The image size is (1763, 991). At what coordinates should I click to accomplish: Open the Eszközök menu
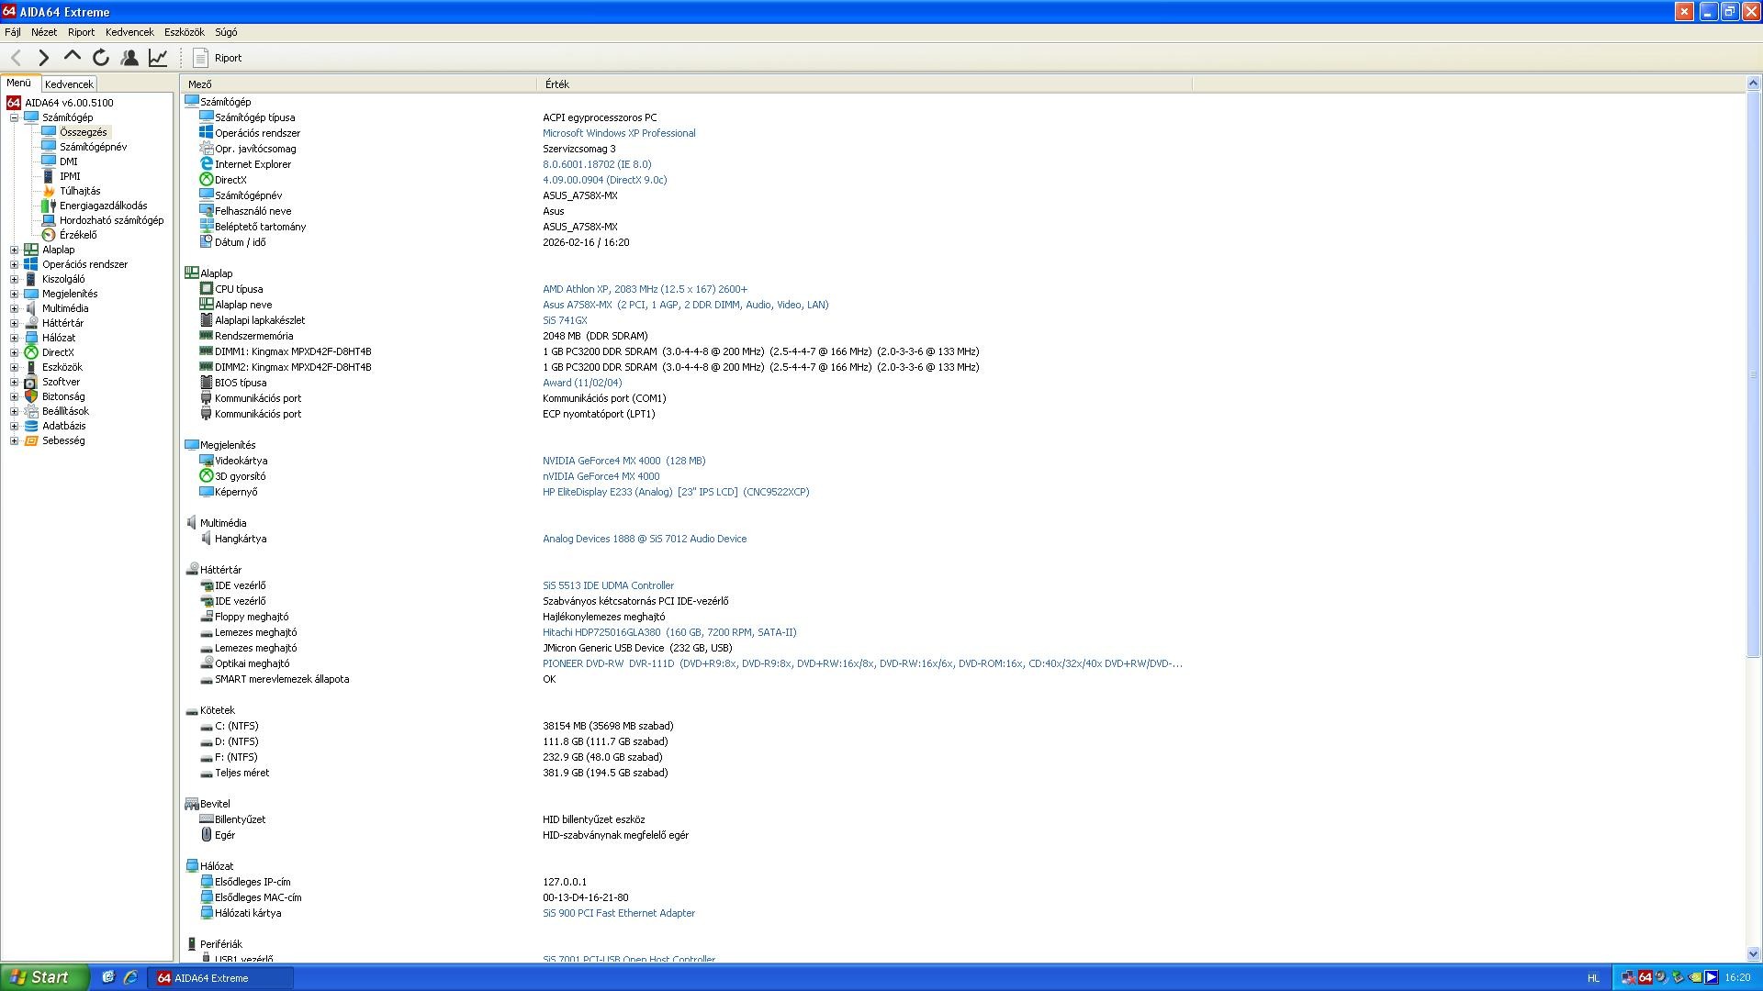click(x=184, y=32)
